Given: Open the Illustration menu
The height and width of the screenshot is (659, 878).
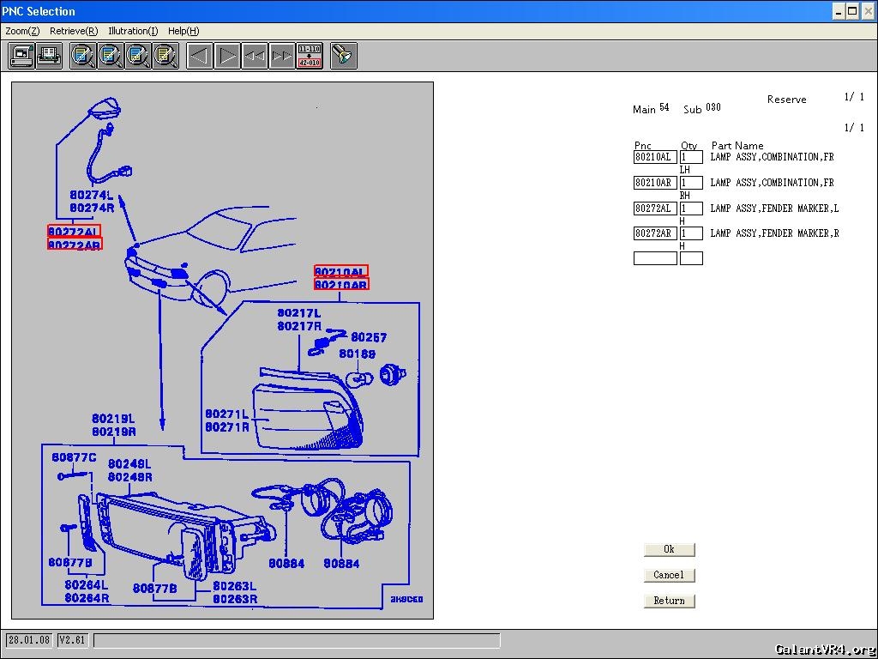Looking at the screenshot, I should coord(133,31).
